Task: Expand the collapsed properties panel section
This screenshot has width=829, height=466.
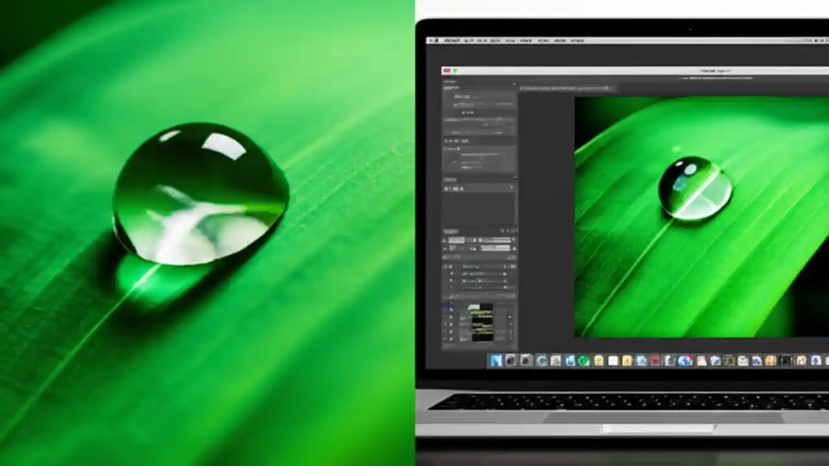Action: 514,178
